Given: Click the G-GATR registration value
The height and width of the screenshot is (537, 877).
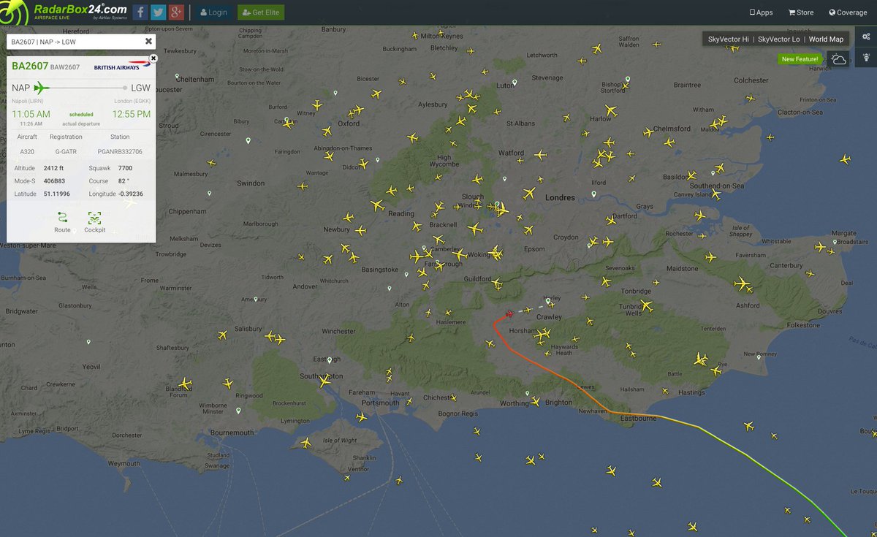Looking at the screenshot, I should pyautogui.click(x=66, y=151).
